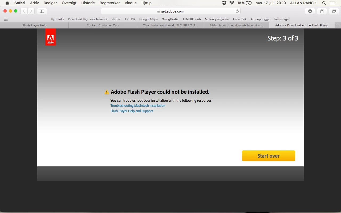Click the Safari back arrow button
Viewport: 341px width, 213px height.
coord(24,11)
